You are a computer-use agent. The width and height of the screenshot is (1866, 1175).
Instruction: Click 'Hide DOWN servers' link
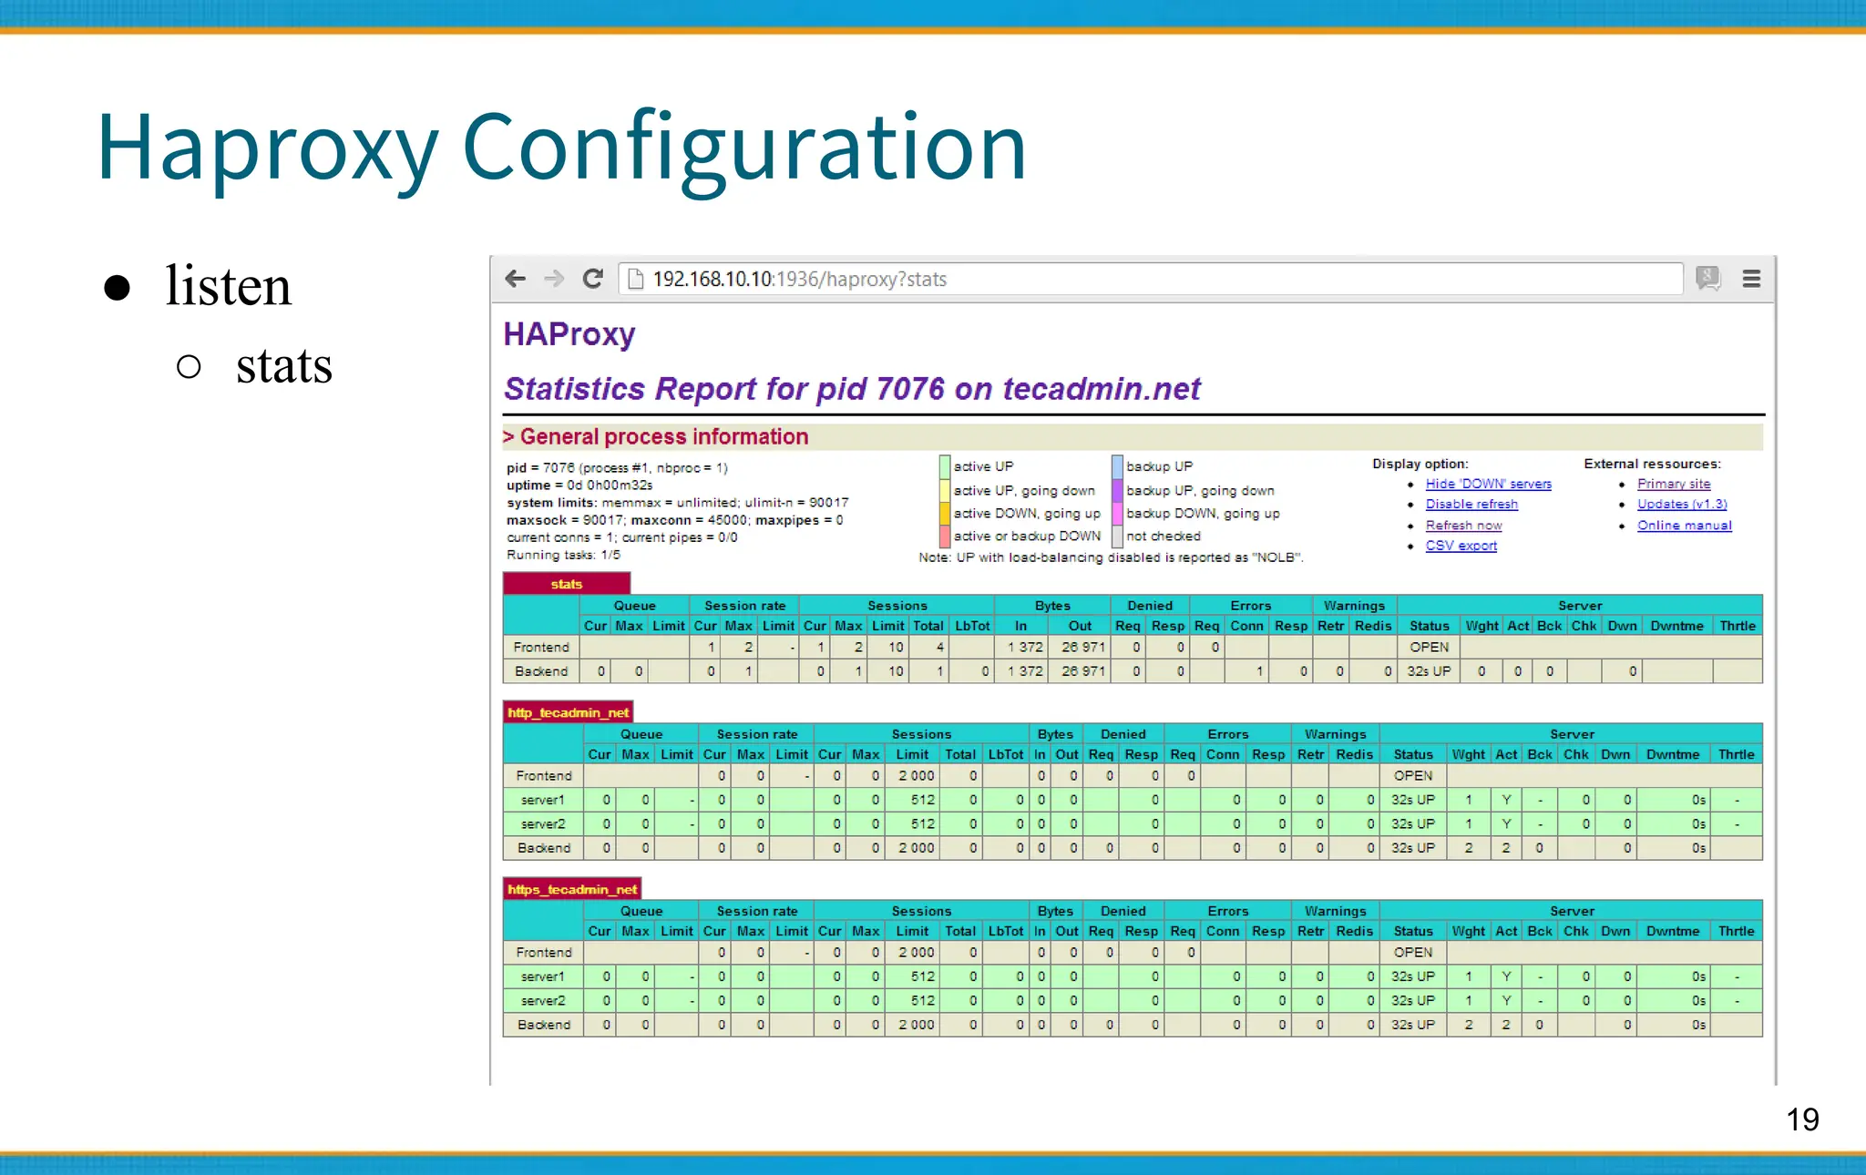pos(1488,484)
